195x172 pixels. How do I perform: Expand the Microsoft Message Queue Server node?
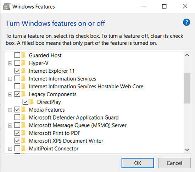click(10, 126)
